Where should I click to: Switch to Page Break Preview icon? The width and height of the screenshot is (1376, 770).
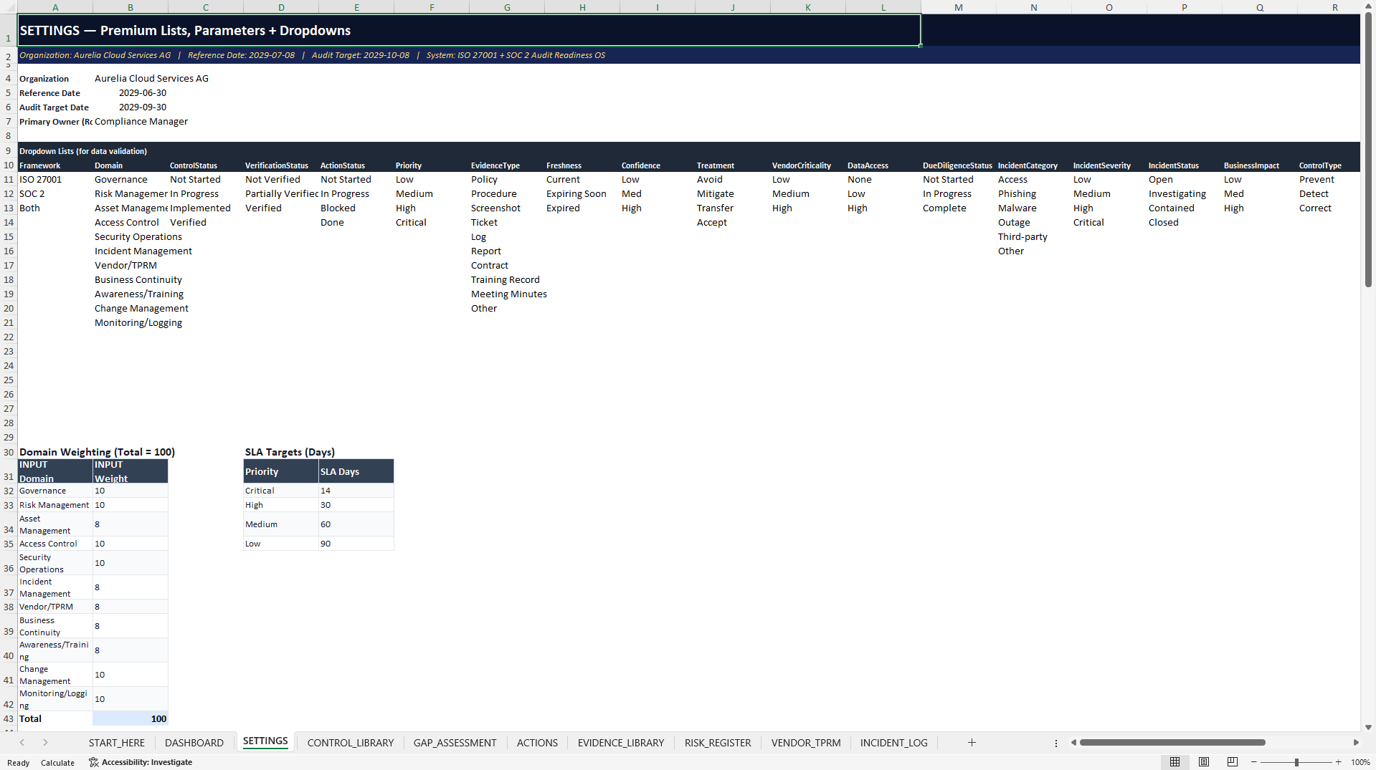coord(1233,762)
